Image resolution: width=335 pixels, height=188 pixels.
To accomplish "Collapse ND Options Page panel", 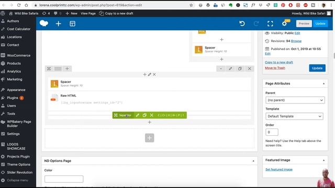I will pos(253,161).
